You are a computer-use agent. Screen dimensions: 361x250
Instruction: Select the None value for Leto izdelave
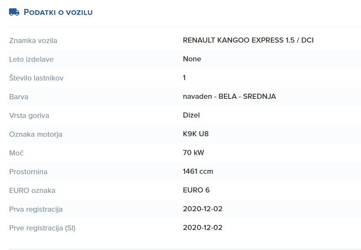pos(192,59)
